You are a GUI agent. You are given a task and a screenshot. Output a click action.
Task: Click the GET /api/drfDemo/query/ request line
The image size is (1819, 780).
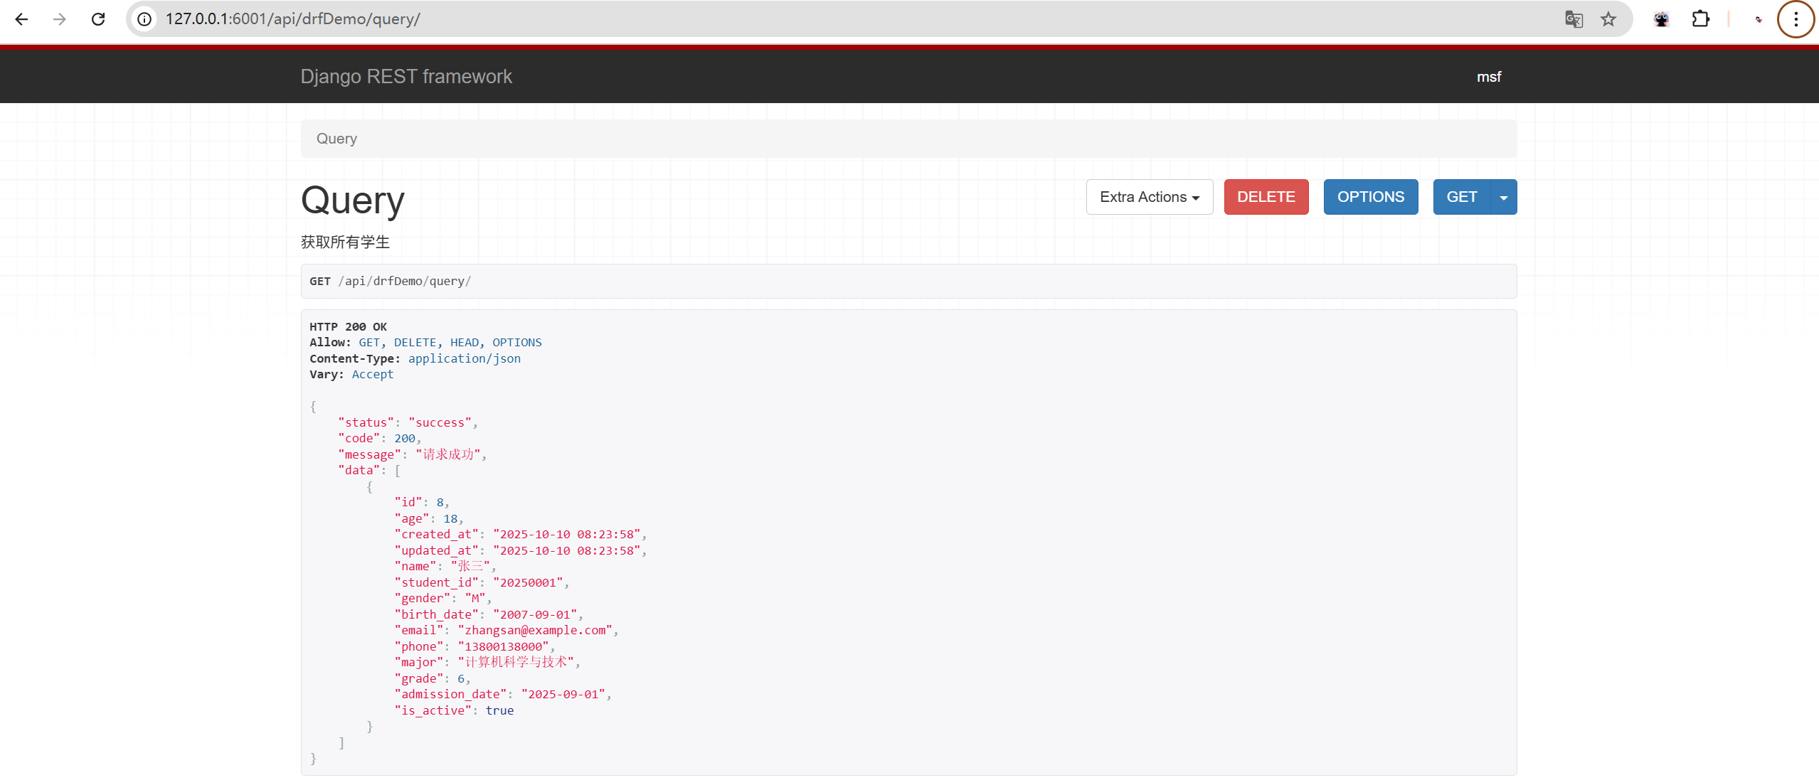390,281
